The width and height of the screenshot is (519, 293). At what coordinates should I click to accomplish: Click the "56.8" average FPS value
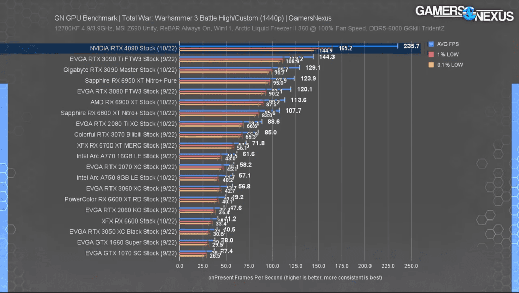click(x=244, y=187)
